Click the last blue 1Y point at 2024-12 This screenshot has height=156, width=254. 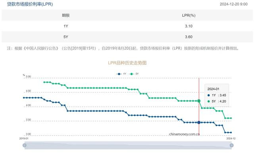coord(231,133)
